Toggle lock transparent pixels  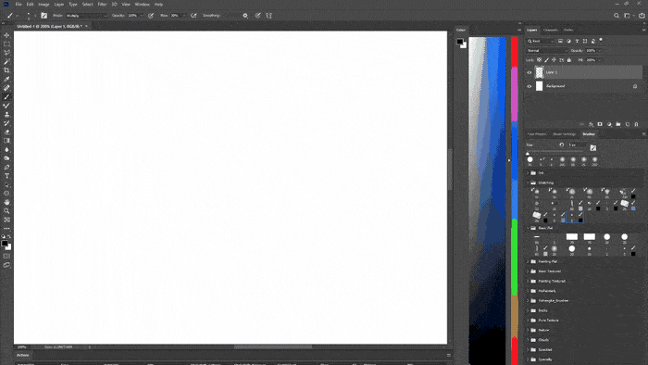click(540, 60)
